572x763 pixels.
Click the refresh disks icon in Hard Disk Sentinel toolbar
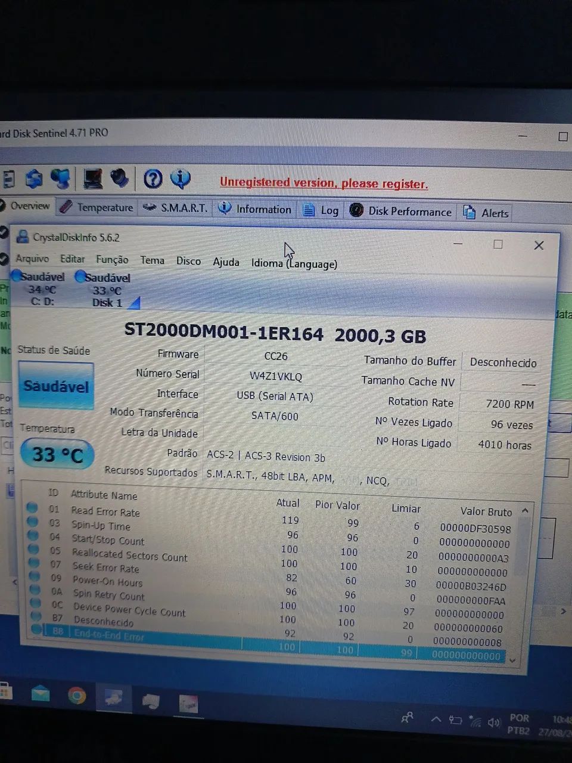click(x=33, y=178)
